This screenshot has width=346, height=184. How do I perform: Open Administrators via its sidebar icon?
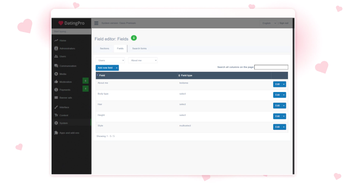[x=56, y=48]
